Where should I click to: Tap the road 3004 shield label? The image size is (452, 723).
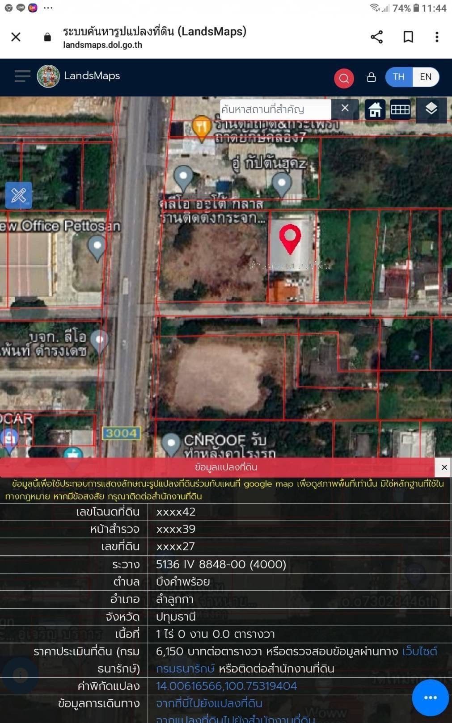pos(121,433)
